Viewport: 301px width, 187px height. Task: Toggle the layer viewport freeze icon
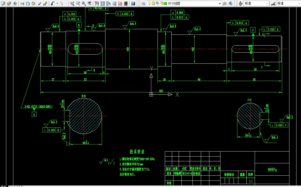tap(157, 3)
